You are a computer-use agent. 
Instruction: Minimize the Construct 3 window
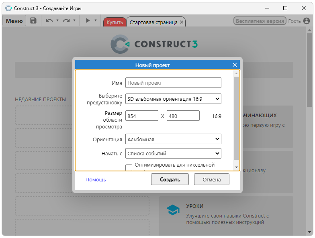tap(267, 8)
